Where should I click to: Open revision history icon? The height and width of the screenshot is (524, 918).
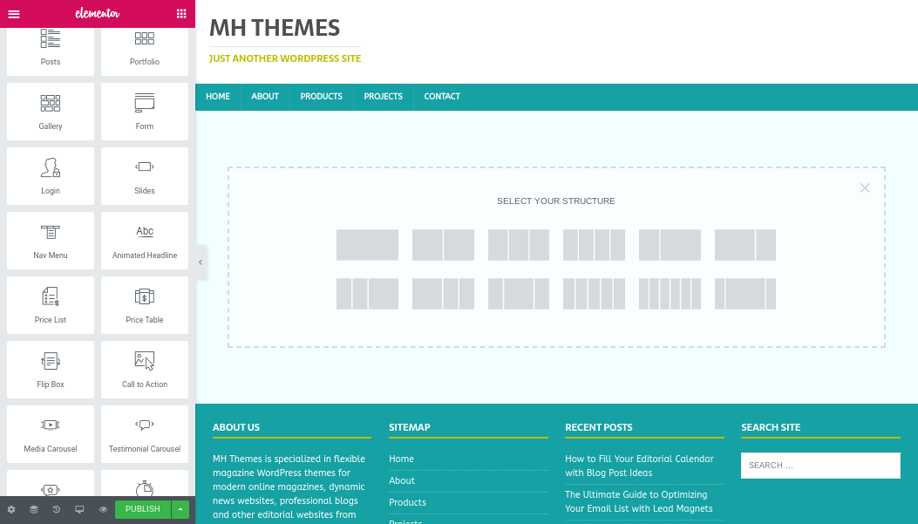point(56,509)
